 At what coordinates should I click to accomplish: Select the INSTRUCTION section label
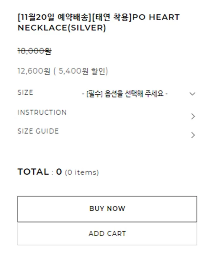[42, 112]
